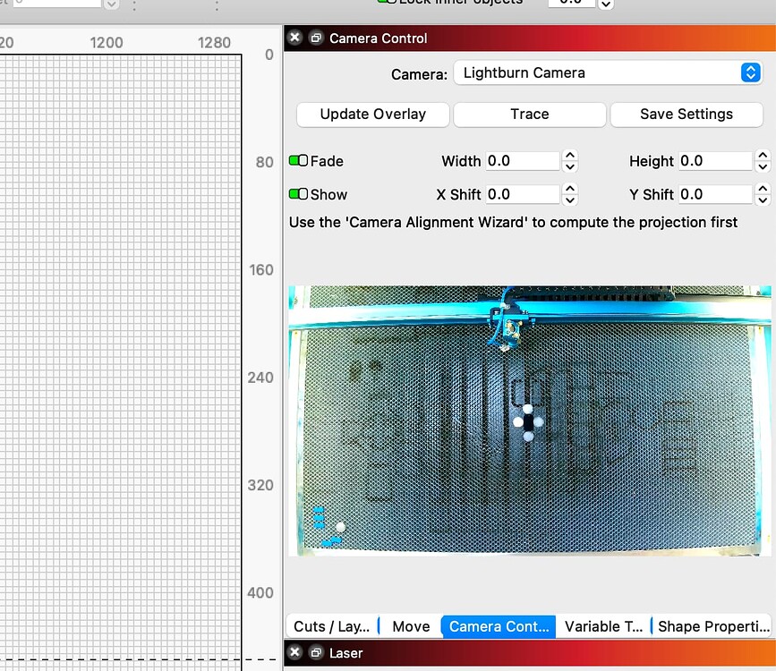Open the combo box at top left
Image resolution: width=776 pixels, height=671 pixels.
pos(109,3)
